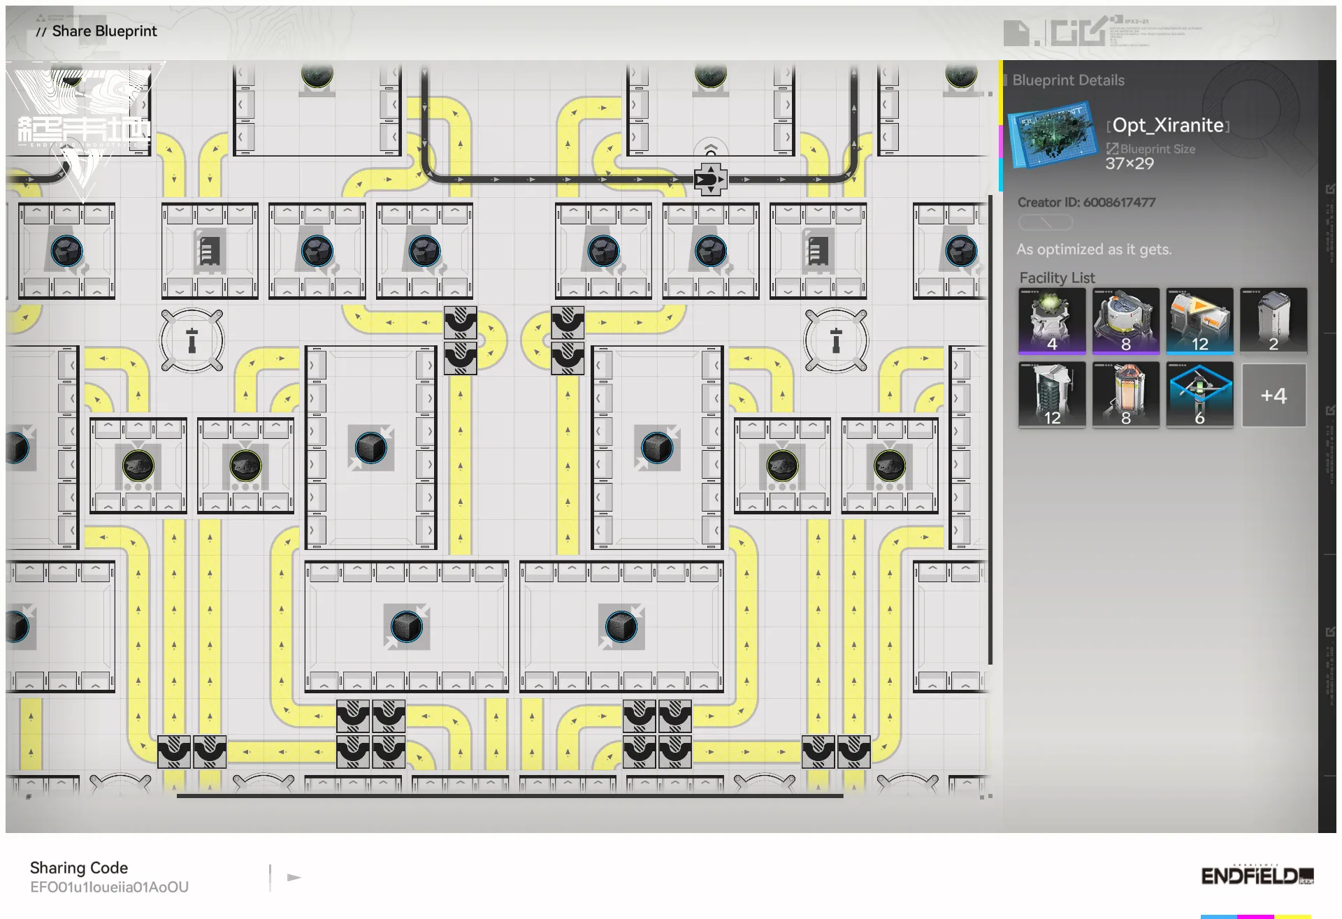Click the facility tile with count 2
Screen dimensions: 1342x919
[1273, 321]
